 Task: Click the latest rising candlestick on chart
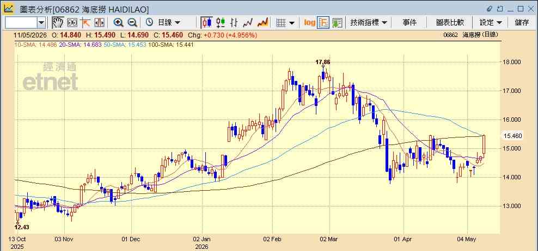tap(484, 145)
